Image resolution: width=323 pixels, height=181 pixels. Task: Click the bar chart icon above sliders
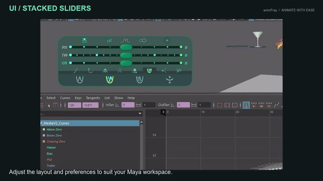coord(109,41)
